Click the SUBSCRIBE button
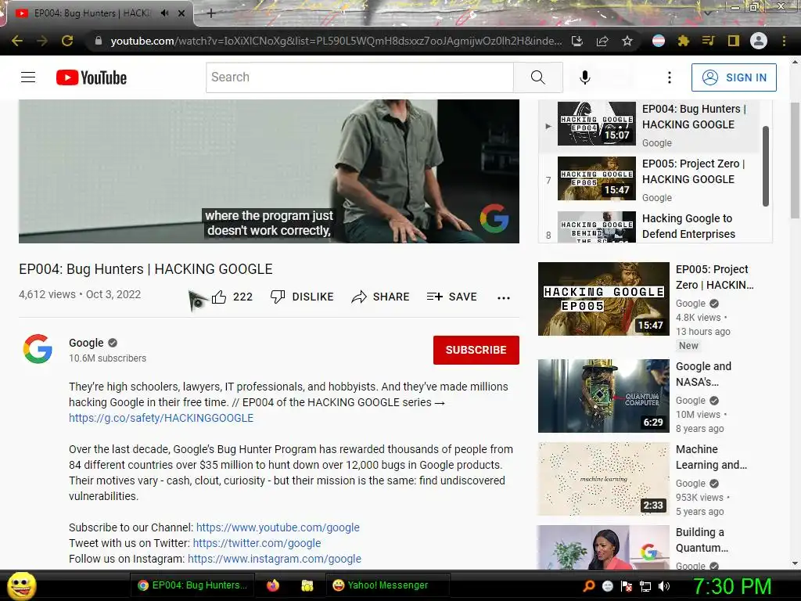 click(476, 350)
